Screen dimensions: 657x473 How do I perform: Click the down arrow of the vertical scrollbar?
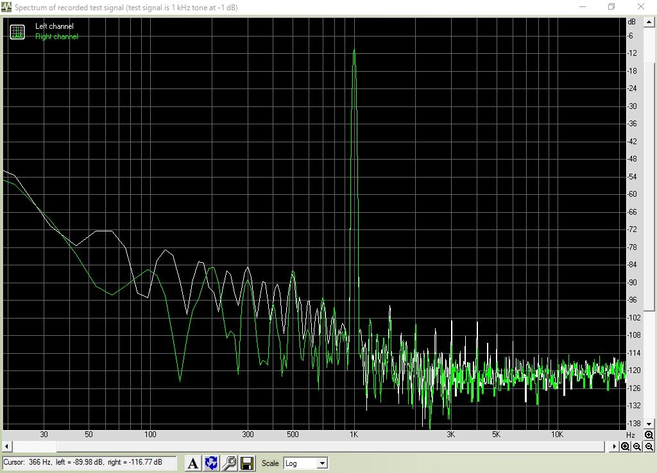[x=649, y=424]
